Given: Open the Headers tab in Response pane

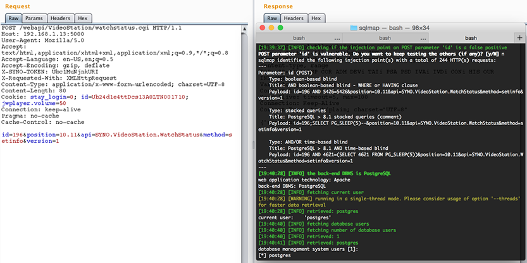Looking at the screenshot, I should pos(294,18).
